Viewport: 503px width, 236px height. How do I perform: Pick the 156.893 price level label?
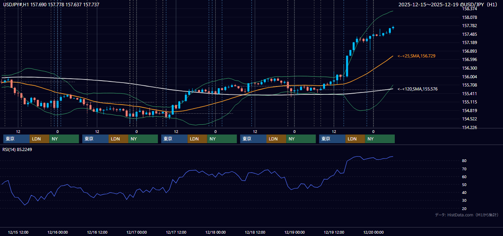pos(470,51)
